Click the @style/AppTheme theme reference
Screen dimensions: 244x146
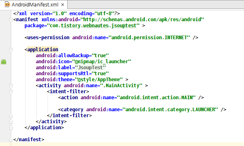[x=99, y=80]
